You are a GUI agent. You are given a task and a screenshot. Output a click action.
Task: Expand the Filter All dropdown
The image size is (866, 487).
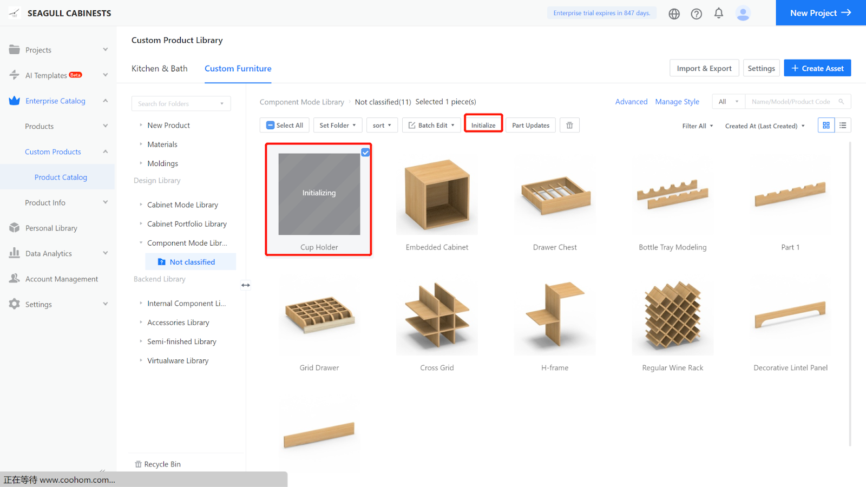[x=697, y=126]
